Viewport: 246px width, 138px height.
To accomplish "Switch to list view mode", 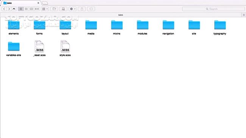I will [26, 9].
